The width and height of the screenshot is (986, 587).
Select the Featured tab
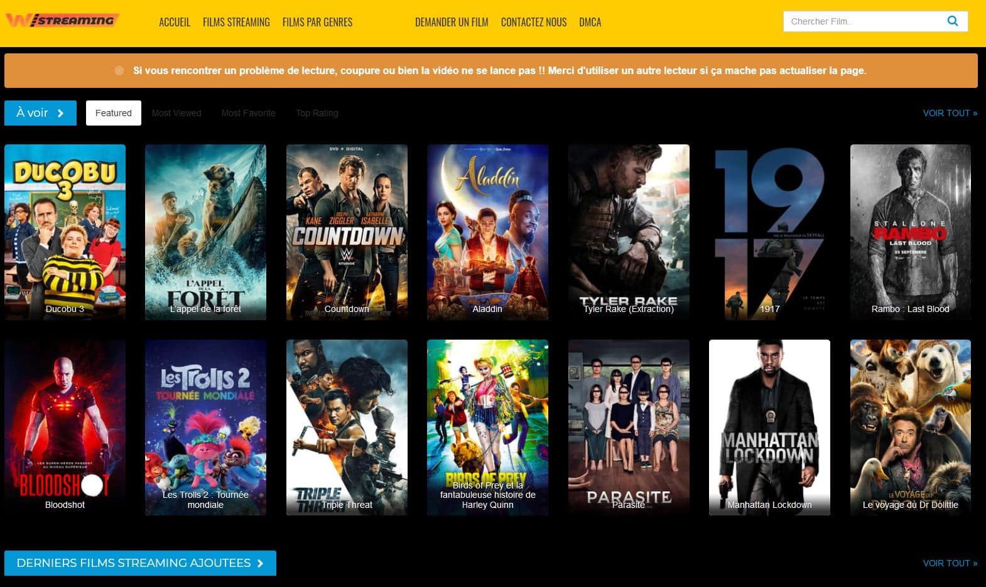(114, 113)
